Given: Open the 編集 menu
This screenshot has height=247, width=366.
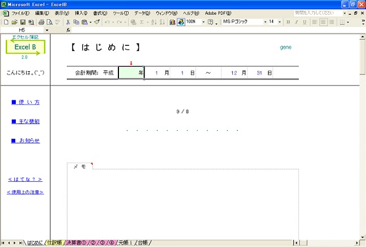Looking at the screenshot, I should (42, 13).
